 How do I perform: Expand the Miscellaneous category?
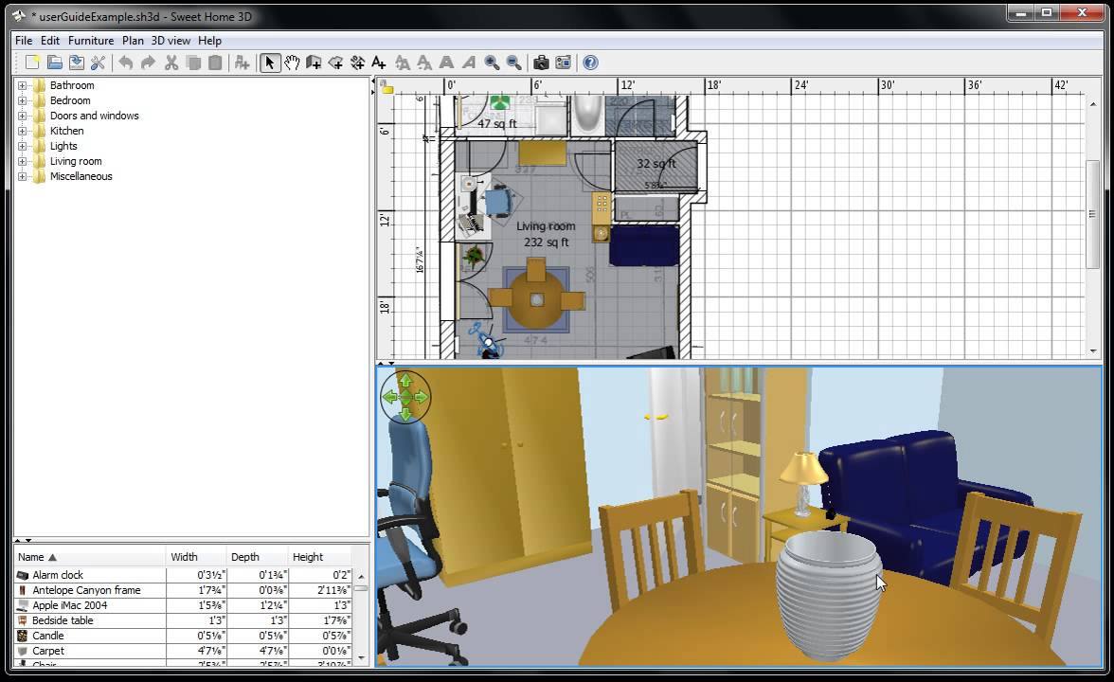point(22,177)
